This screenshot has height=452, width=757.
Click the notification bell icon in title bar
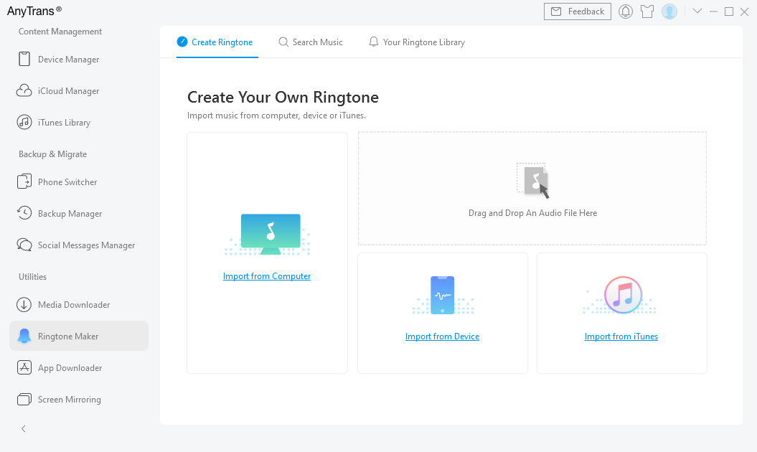point(626,11)
